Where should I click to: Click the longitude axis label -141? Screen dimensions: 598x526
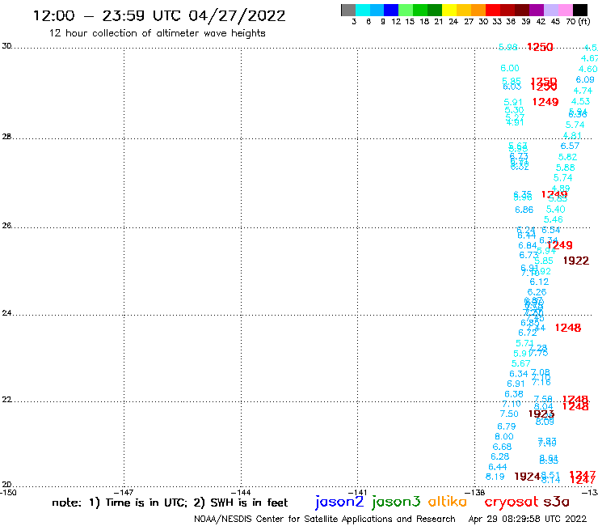[357, 493]
